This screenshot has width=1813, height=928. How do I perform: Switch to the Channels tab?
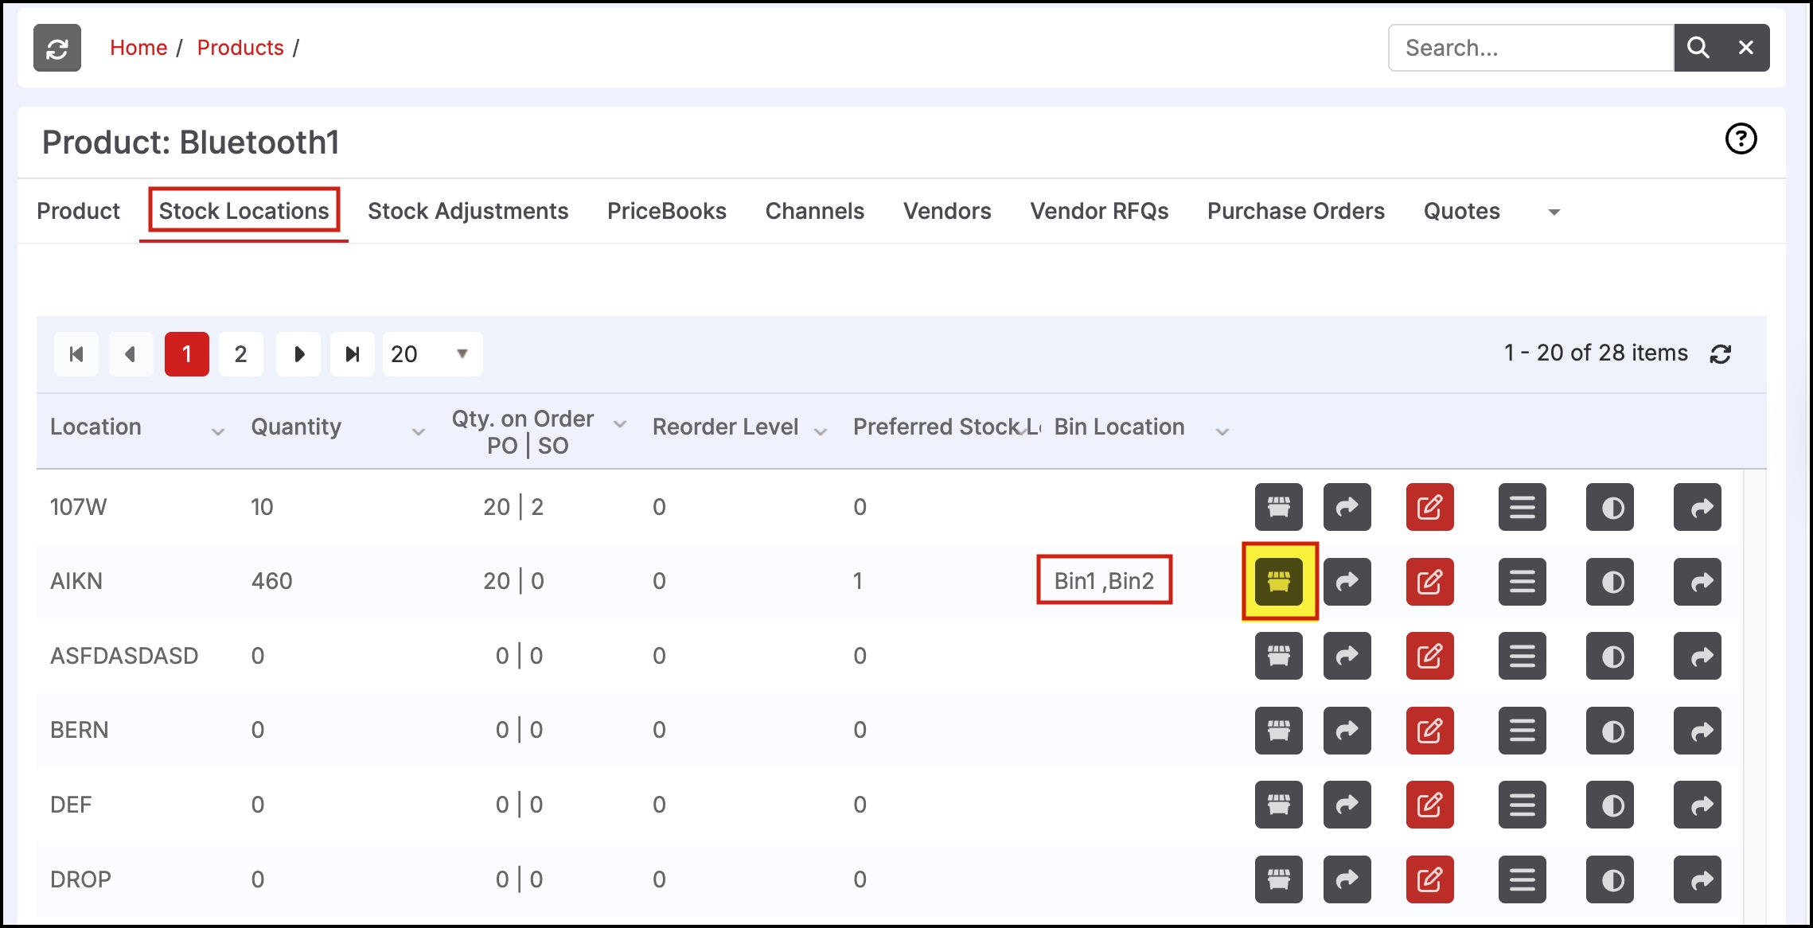(815, 211)
